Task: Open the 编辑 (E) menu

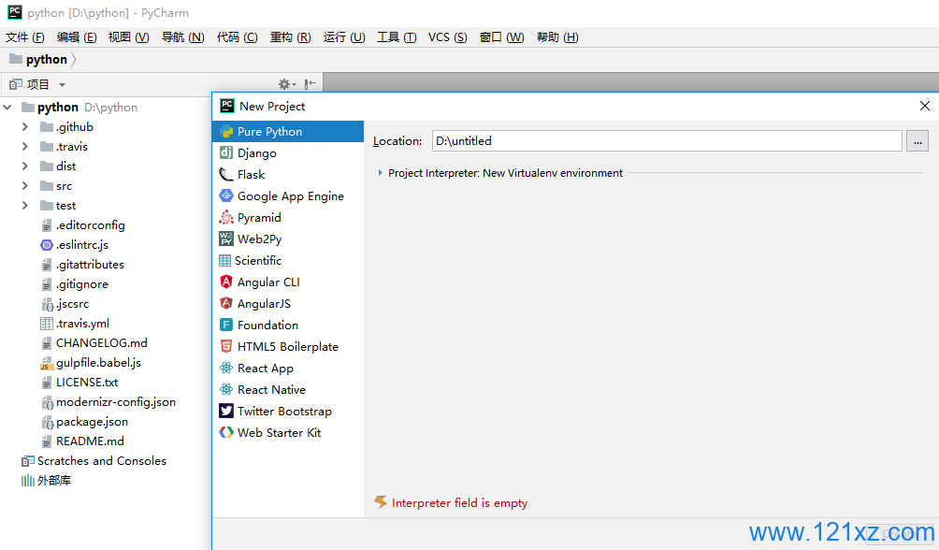Action: [x=77, y=37]
